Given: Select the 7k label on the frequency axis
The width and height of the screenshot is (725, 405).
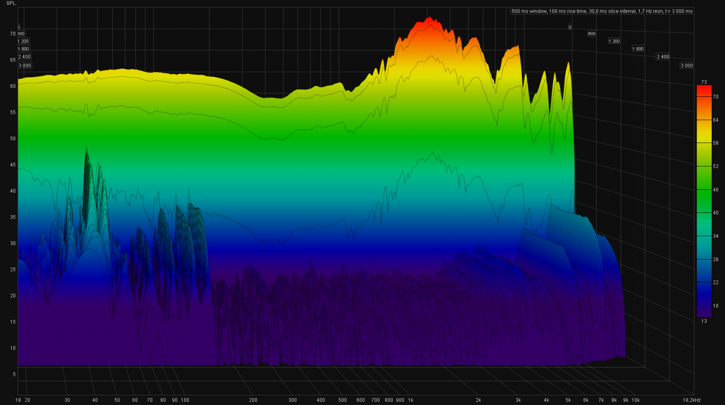Looking at the screenshot, I should 601,400.
